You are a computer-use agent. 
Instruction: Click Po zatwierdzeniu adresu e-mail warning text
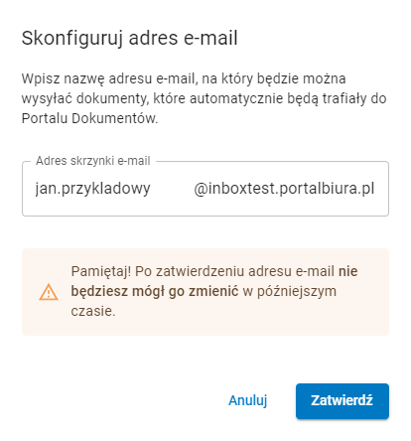(234, 271)
